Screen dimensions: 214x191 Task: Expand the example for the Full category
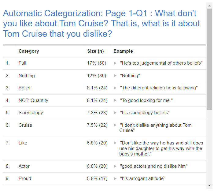tap(115, 63)
